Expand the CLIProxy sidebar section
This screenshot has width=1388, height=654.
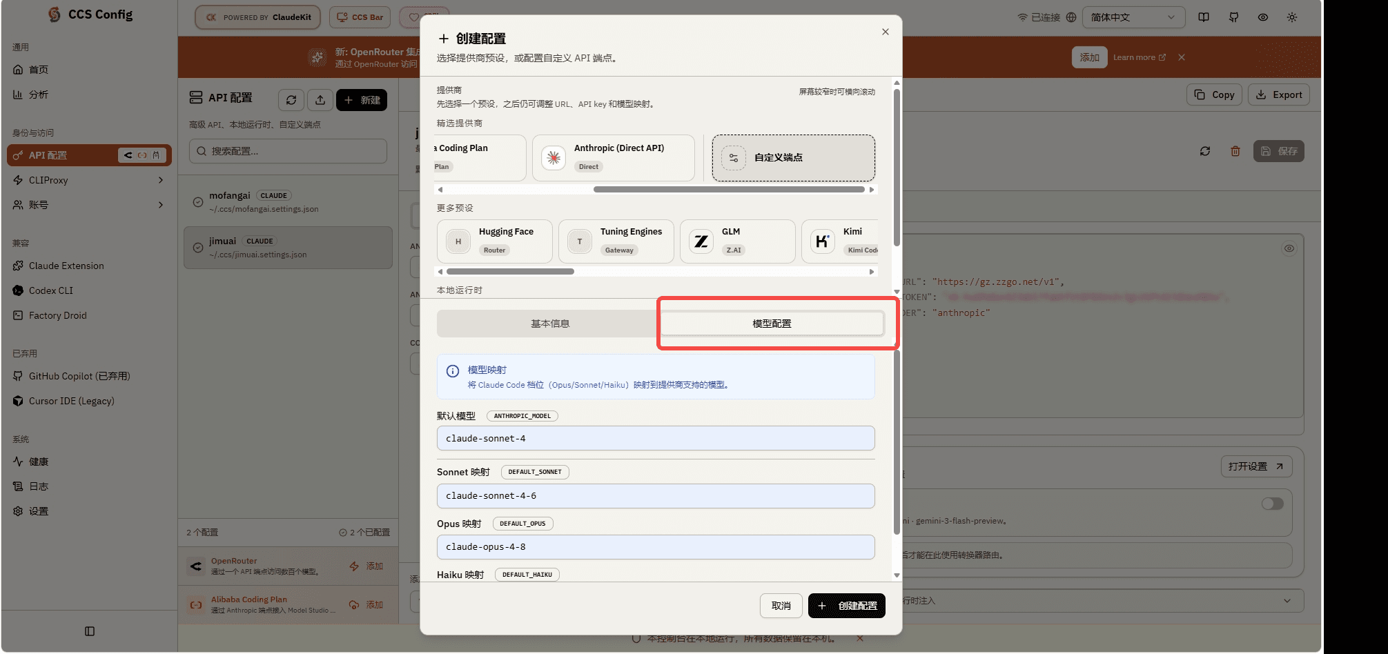point(89,180)
